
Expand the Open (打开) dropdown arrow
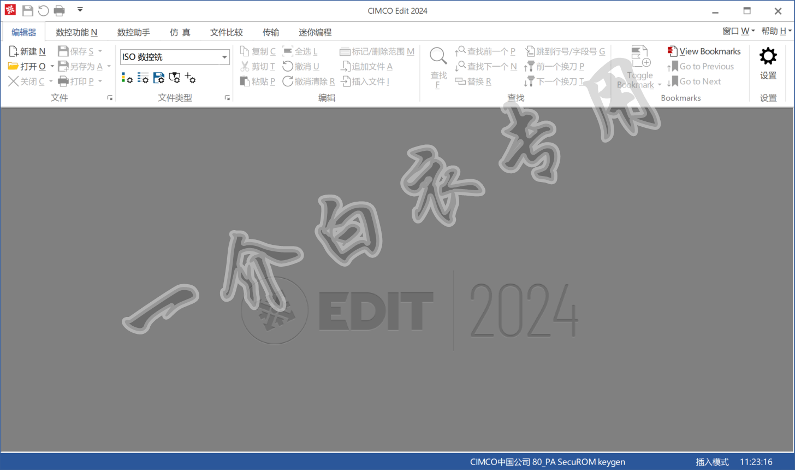click(x=52, y=66)
